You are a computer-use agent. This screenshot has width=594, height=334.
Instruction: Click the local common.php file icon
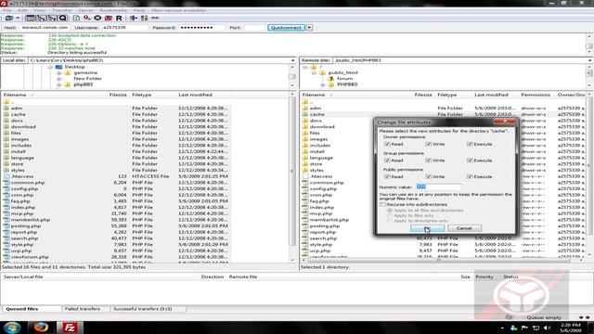pos(6,183)
